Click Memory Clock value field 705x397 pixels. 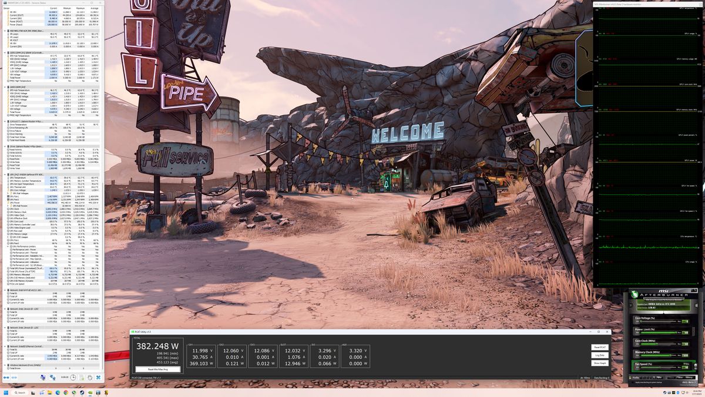pos(685,355)
